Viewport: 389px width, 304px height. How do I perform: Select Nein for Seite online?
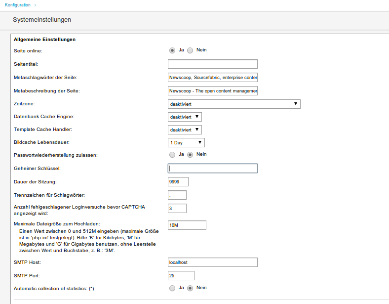[x=190, y=50]
